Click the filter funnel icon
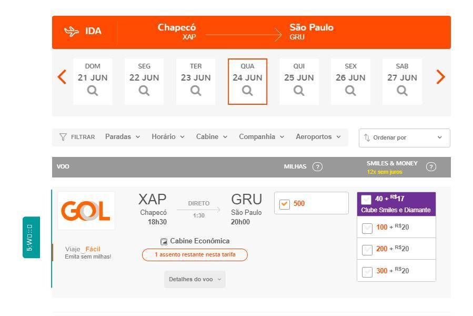The width and height of the screenshot is (473, 316). pos(63,137)
